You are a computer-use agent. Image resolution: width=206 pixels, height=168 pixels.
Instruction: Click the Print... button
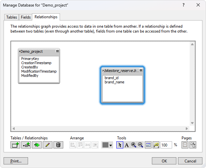16,161
